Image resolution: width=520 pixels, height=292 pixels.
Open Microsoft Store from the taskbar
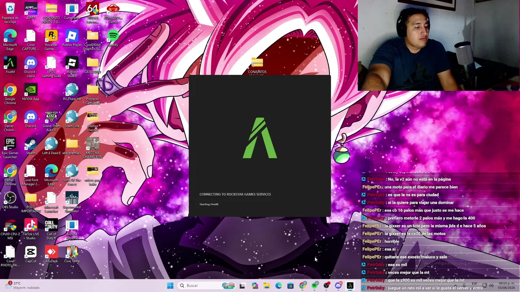point(290,286)
